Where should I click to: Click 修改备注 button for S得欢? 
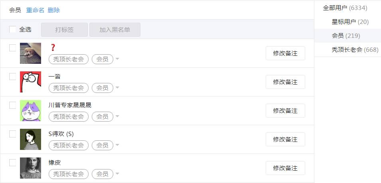click(285, 139)
